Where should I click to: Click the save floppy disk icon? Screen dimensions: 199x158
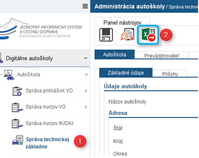pos(106,35)
